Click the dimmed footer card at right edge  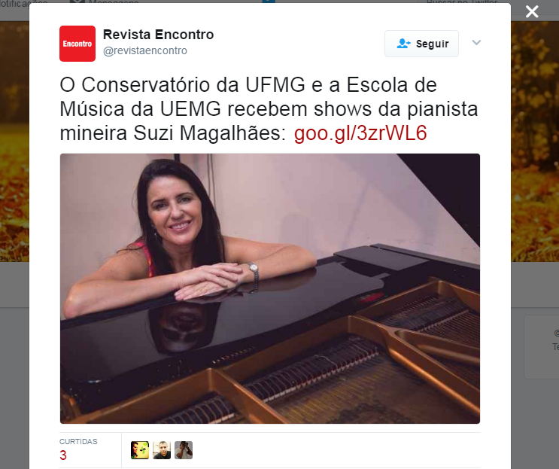(x=542, y=346)
